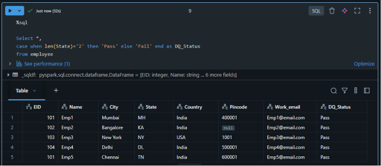Image resolution: width=381 pixels, height=166 pixels.
Task: Open the table filter funnel icon
Action: coord(345,91)
